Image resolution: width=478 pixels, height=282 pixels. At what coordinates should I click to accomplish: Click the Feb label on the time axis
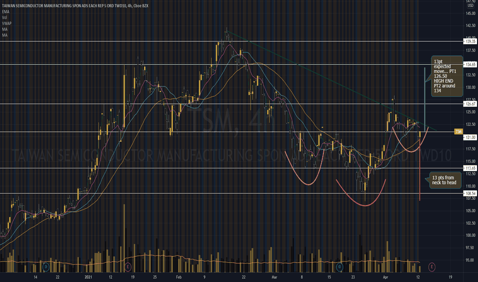click(x=178, y=277)
